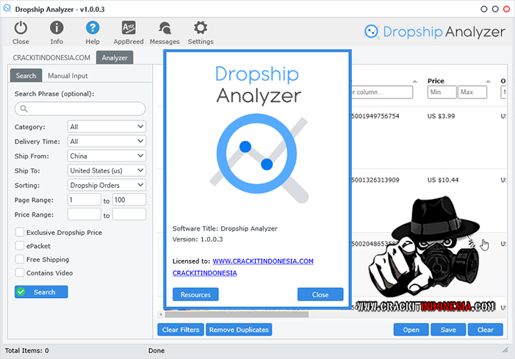Click the magnifier icon in search phrase box

[x=24, y=109]
